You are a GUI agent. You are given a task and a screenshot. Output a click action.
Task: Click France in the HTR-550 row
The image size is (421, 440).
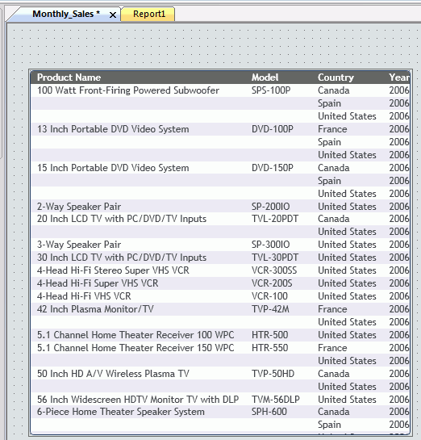pyautogui.click(x=332, y=348)
